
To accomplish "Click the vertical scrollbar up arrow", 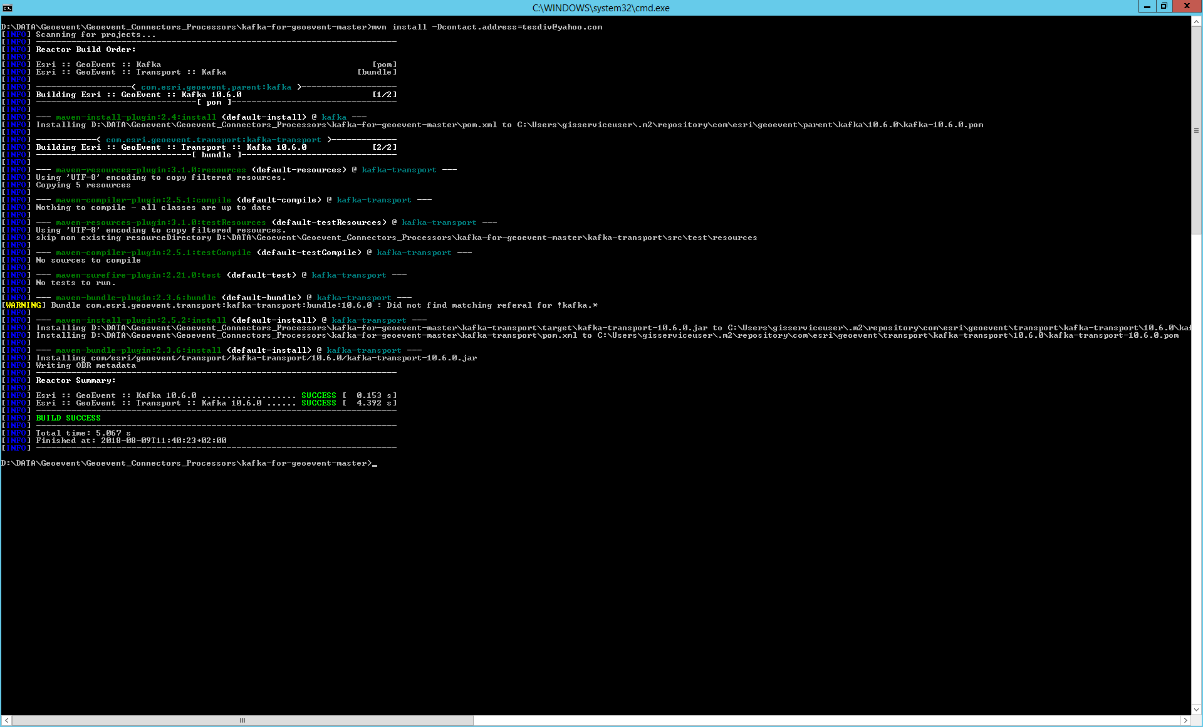I will (1196, 21).
